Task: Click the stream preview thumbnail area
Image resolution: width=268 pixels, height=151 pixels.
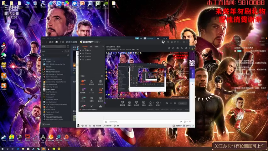Action: pyautogui.click(x=147, y=75)
